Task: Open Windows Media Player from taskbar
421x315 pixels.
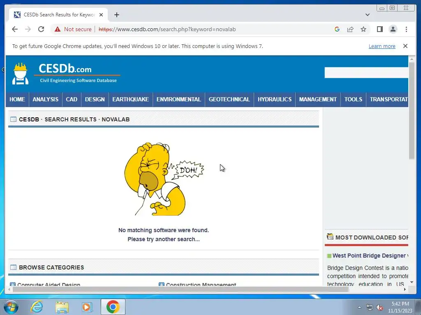Action: (x=87, y=307)
